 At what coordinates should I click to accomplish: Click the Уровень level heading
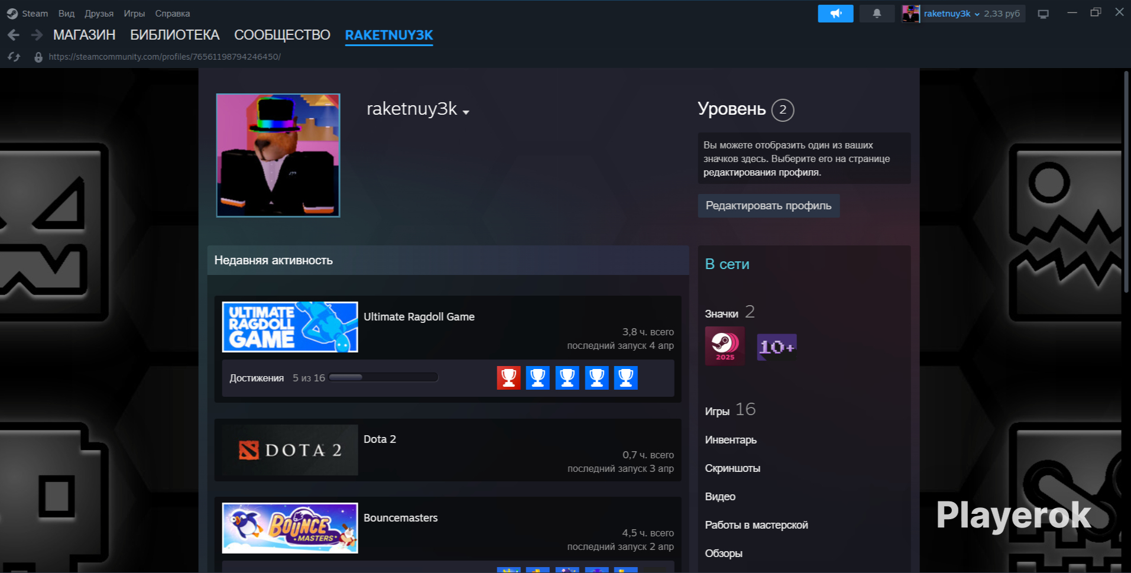tap(731, 109)
